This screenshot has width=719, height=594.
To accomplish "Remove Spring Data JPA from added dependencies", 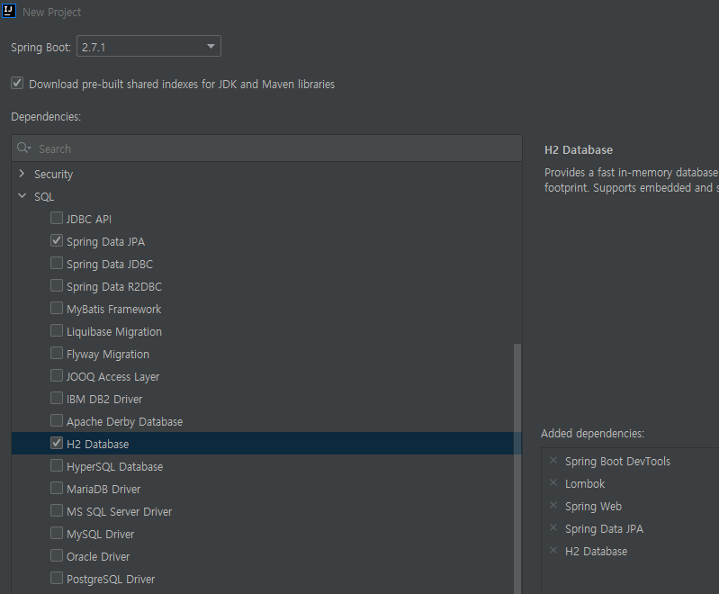I will coord(553,527).
